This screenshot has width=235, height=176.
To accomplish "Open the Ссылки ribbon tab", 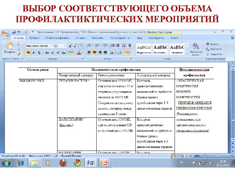I will [x=81, y=38].
